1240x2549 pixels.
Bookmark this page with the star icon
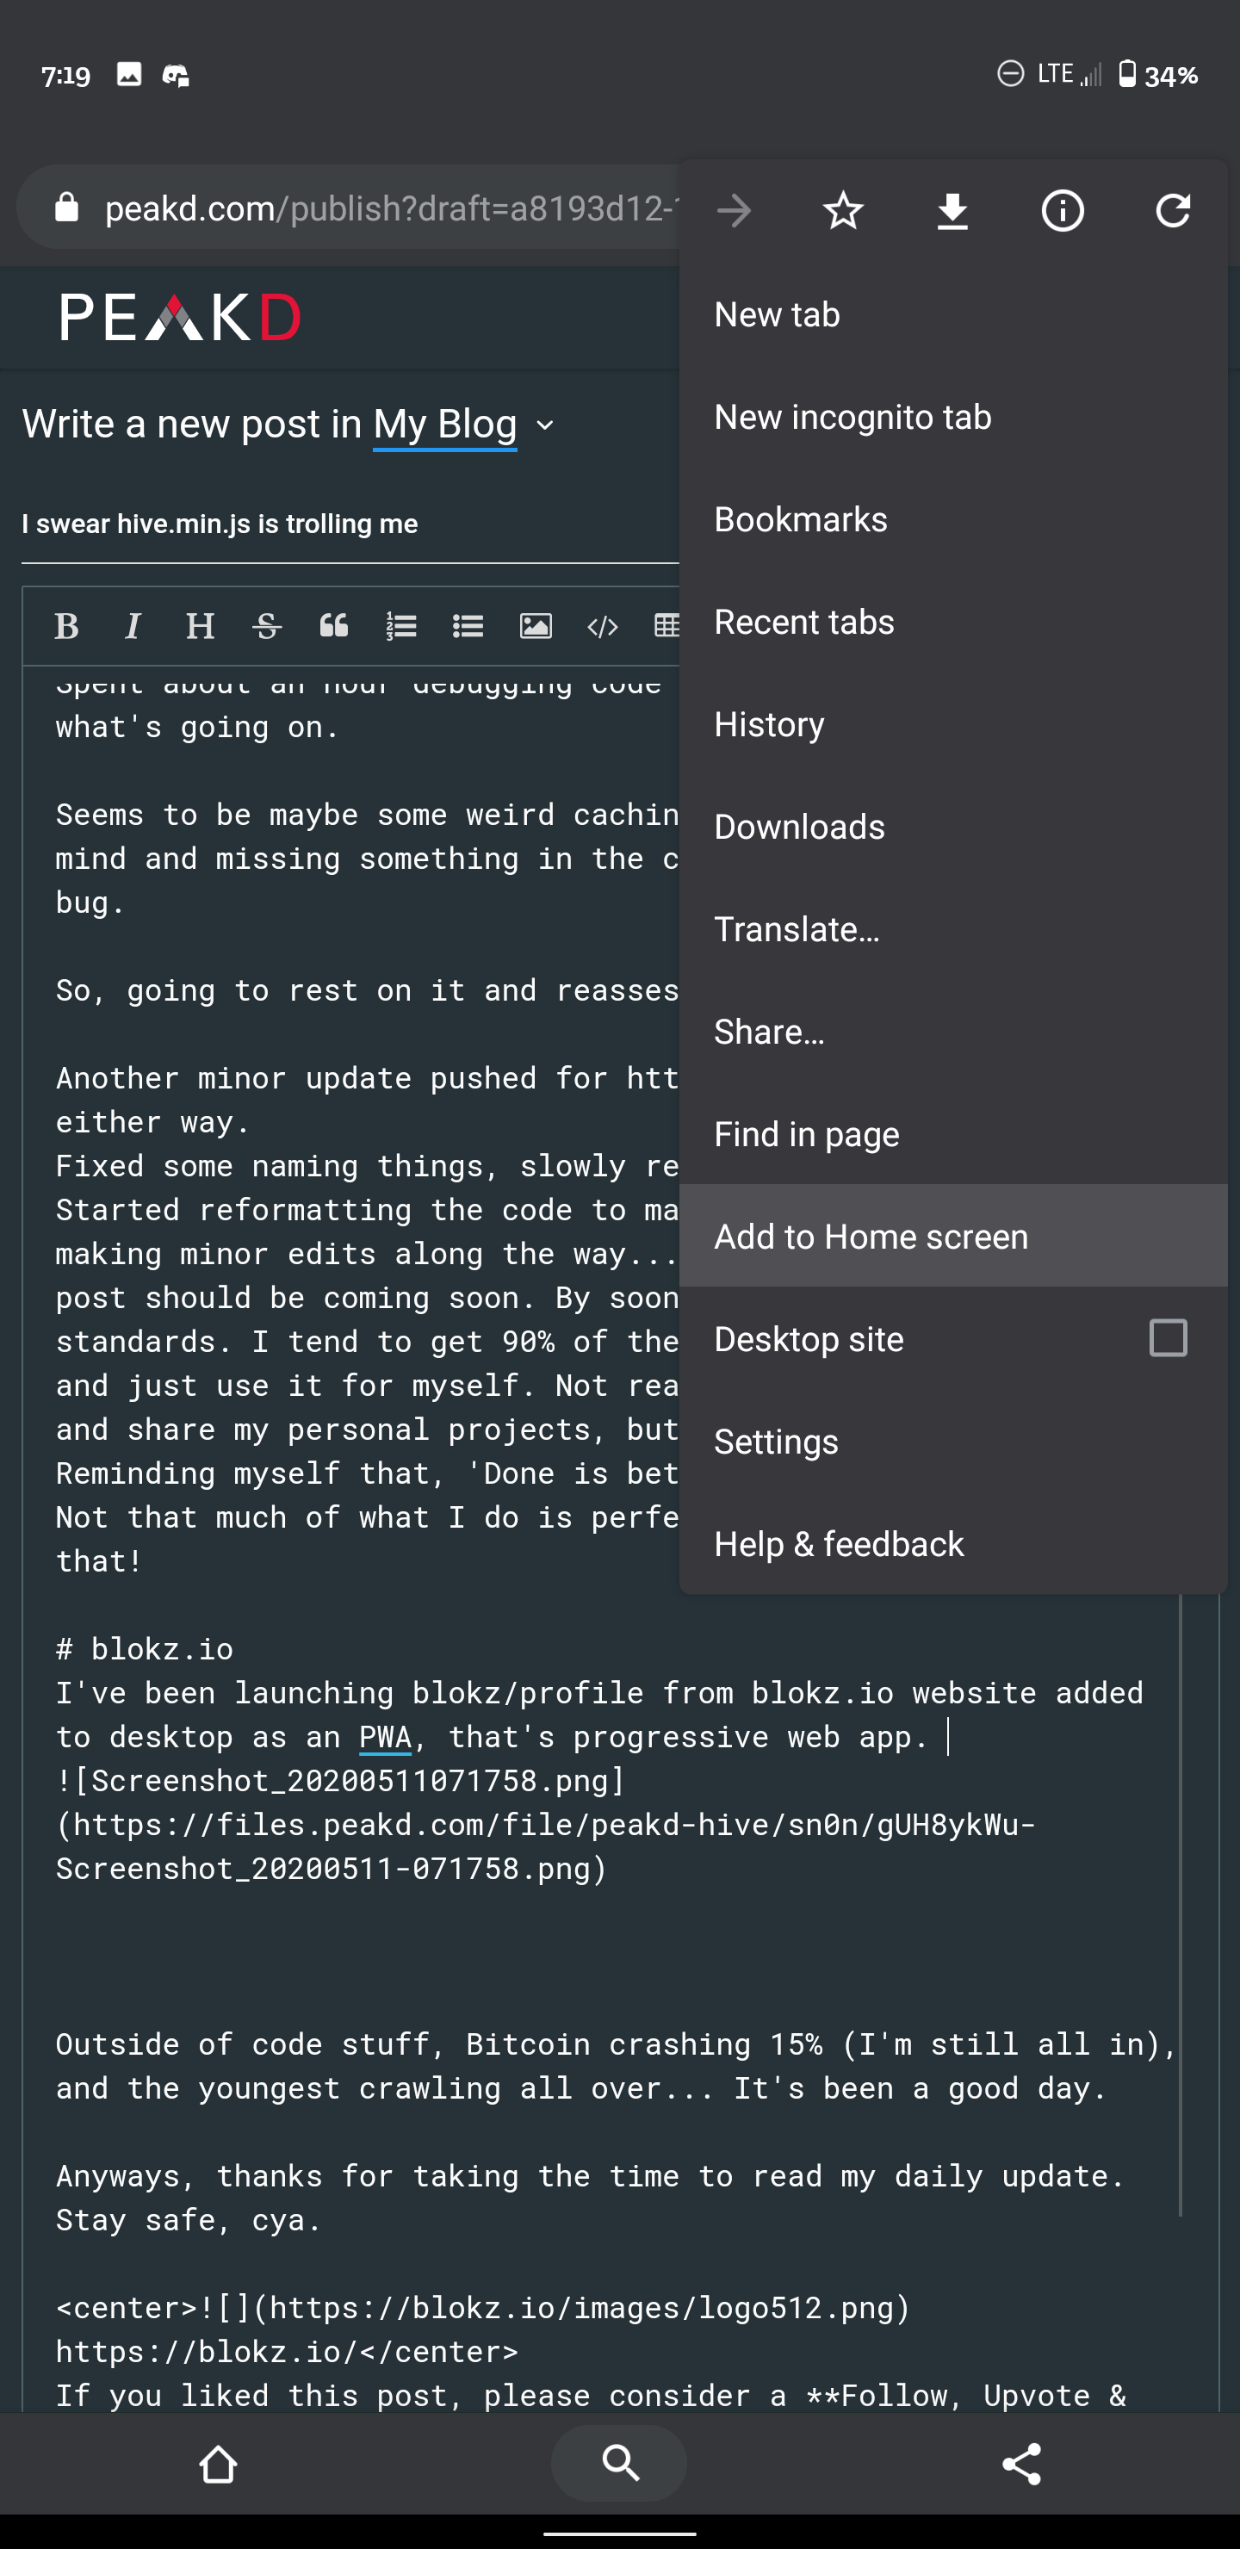[843, 211]
